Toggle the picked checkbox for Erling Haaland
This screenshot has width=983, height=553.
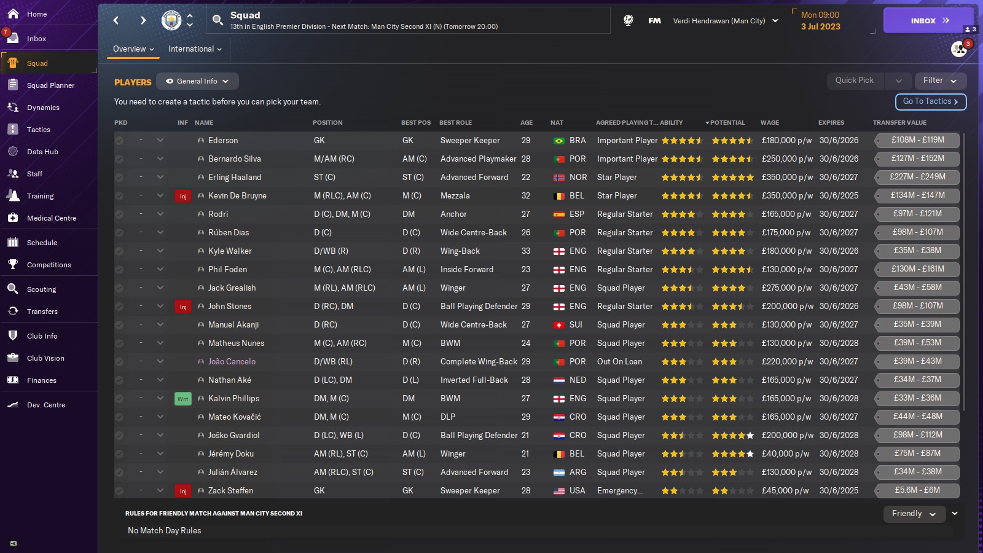coord(119,178)
